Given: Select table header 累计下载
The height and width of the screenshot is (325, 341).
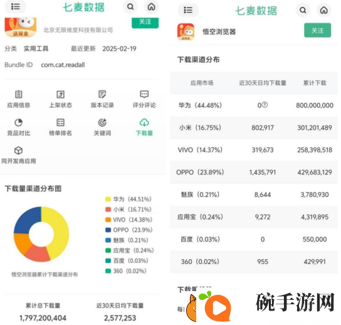Looking at the screenshot, I should point(315,83).
